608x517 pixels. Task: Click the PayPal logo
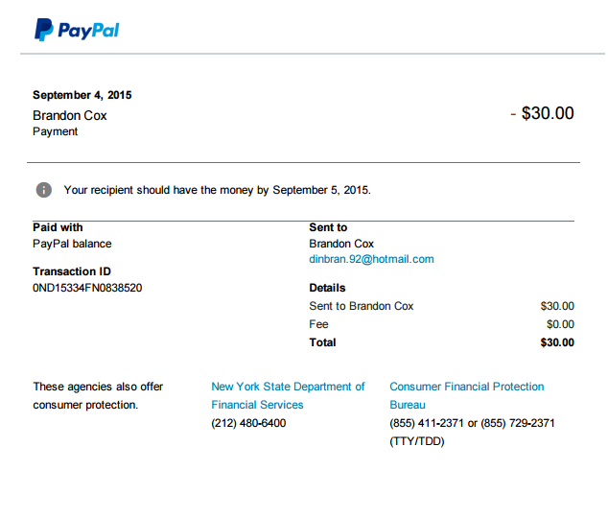pyautogui.click(x=77, y=30)
